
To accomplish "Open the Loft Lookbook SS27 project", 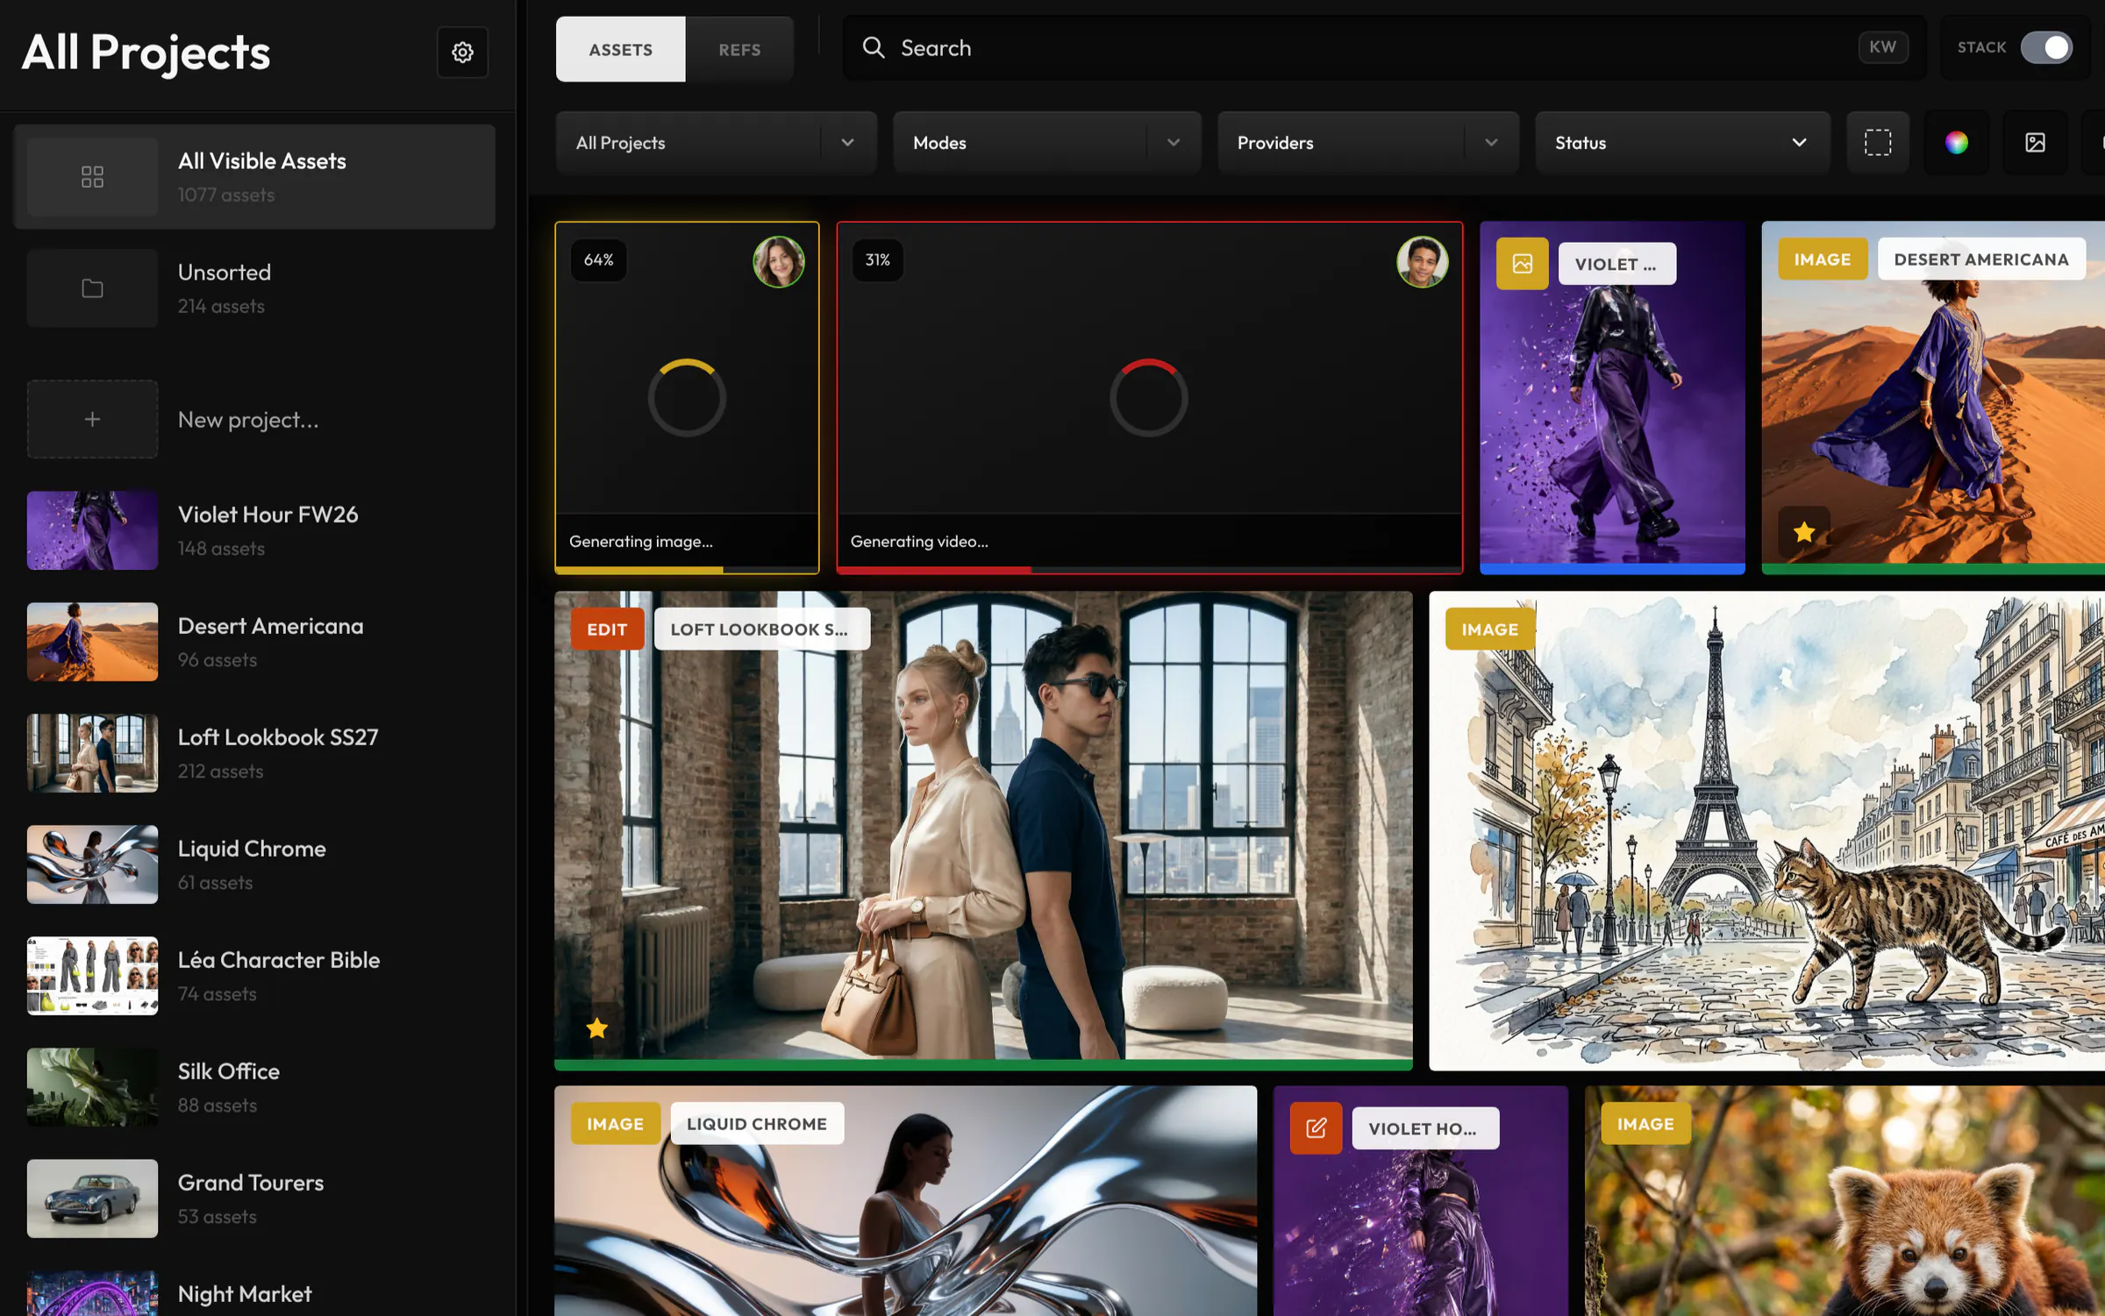I will (254, 753).
